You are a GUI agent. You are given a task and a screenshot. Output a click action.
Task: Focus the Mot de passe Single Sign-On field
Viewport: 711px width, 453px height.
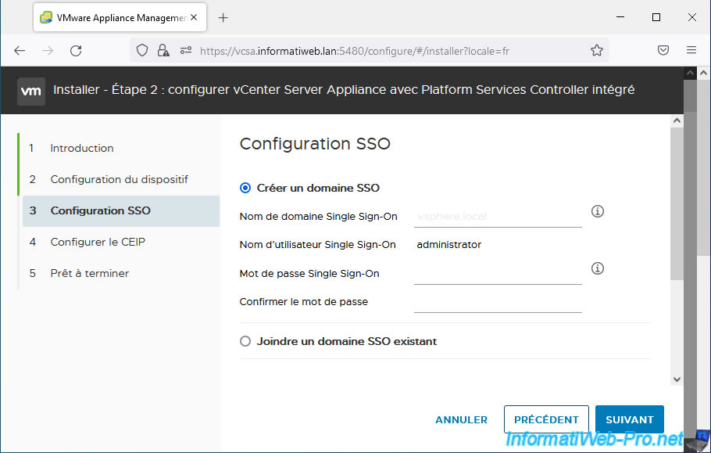[498, 274]
